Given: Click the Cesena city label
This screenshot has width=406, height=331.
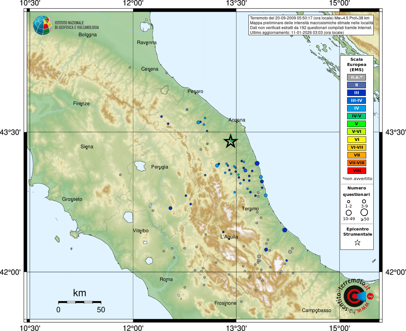Looking at the screenshot, I should coord(150,69).
